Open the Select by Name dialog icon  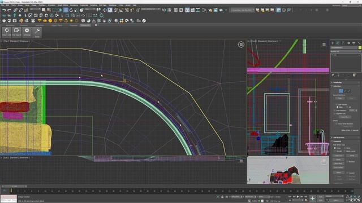(x=49, y=10)
